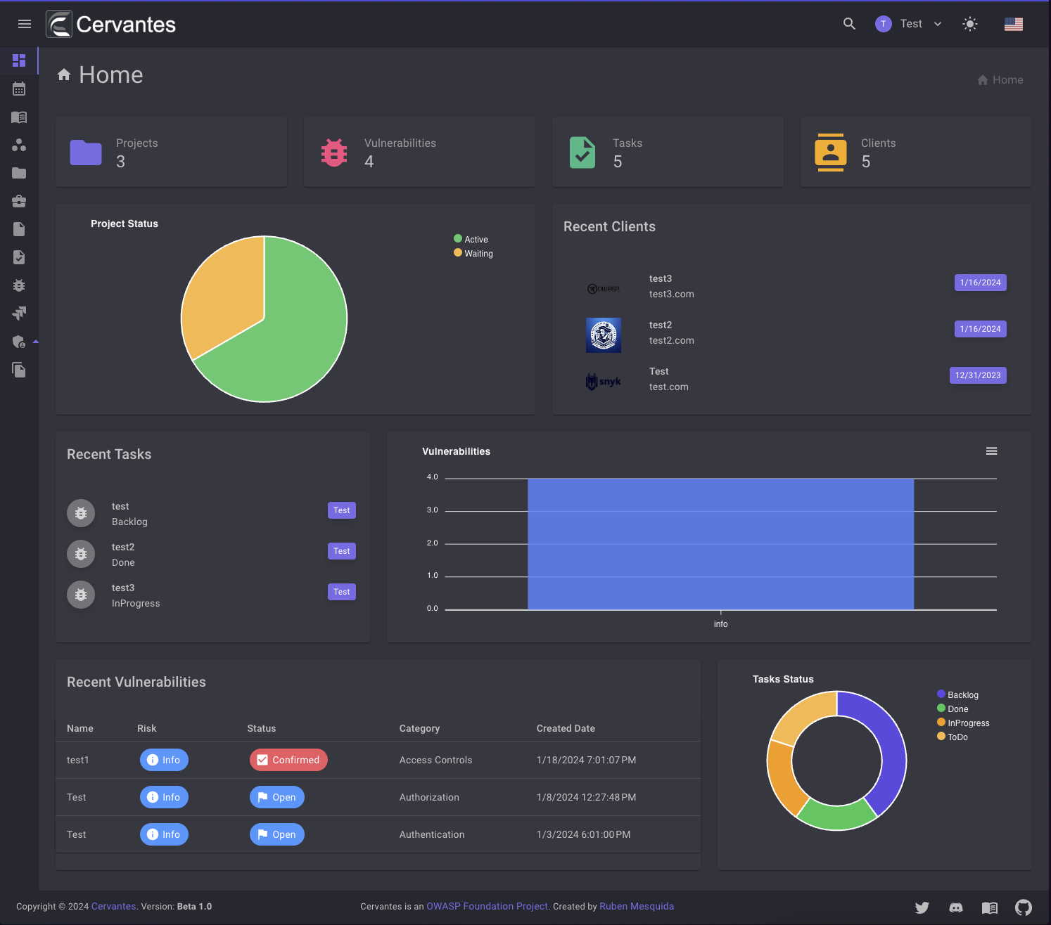Toggle the Waiting legend in Project Status
This screenshot has width=1051, height=925.
tap(473, 253)
